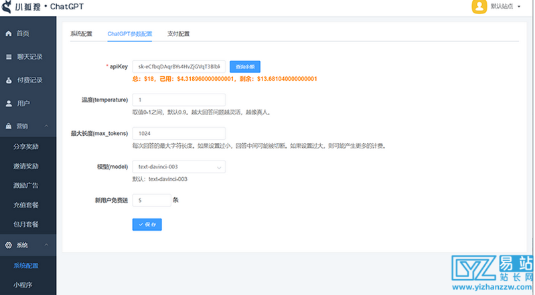Click the 用户 person icon
Screen dimensions: 535x295
[x=9, y=103]
